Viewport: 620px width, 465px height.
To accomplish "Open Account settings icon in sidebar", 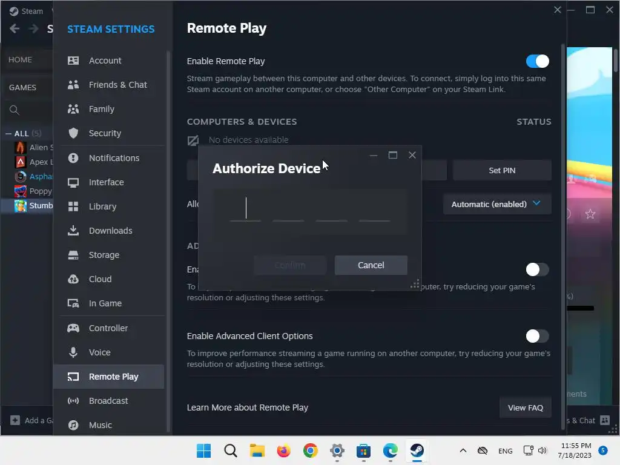I will (73, 61).
